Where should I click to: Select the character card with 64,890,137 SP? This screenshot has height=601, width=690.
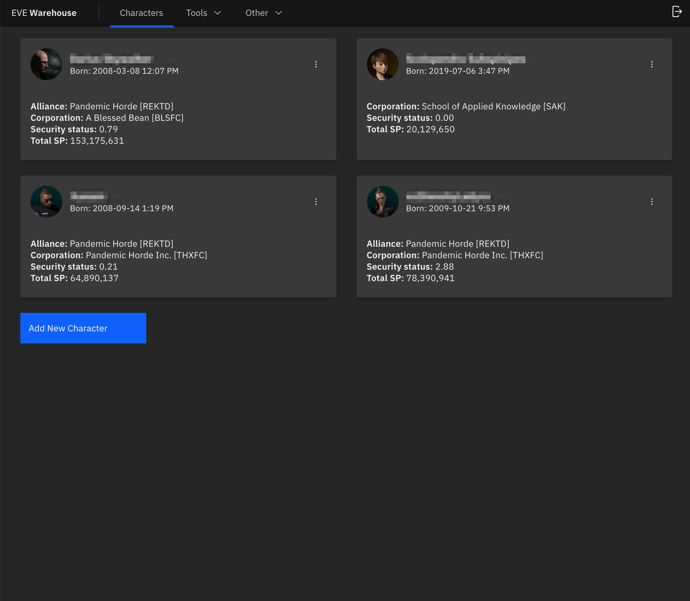(x=178, y=237)
